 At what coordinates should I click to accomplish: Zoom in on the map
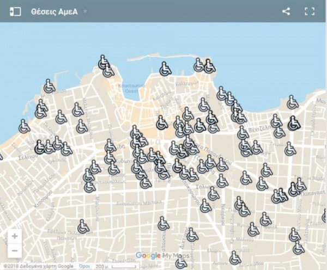[14, 236]
